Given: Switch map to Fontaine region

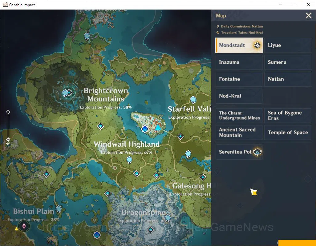Looking at the screenshot, I should (x=239, y=79).
